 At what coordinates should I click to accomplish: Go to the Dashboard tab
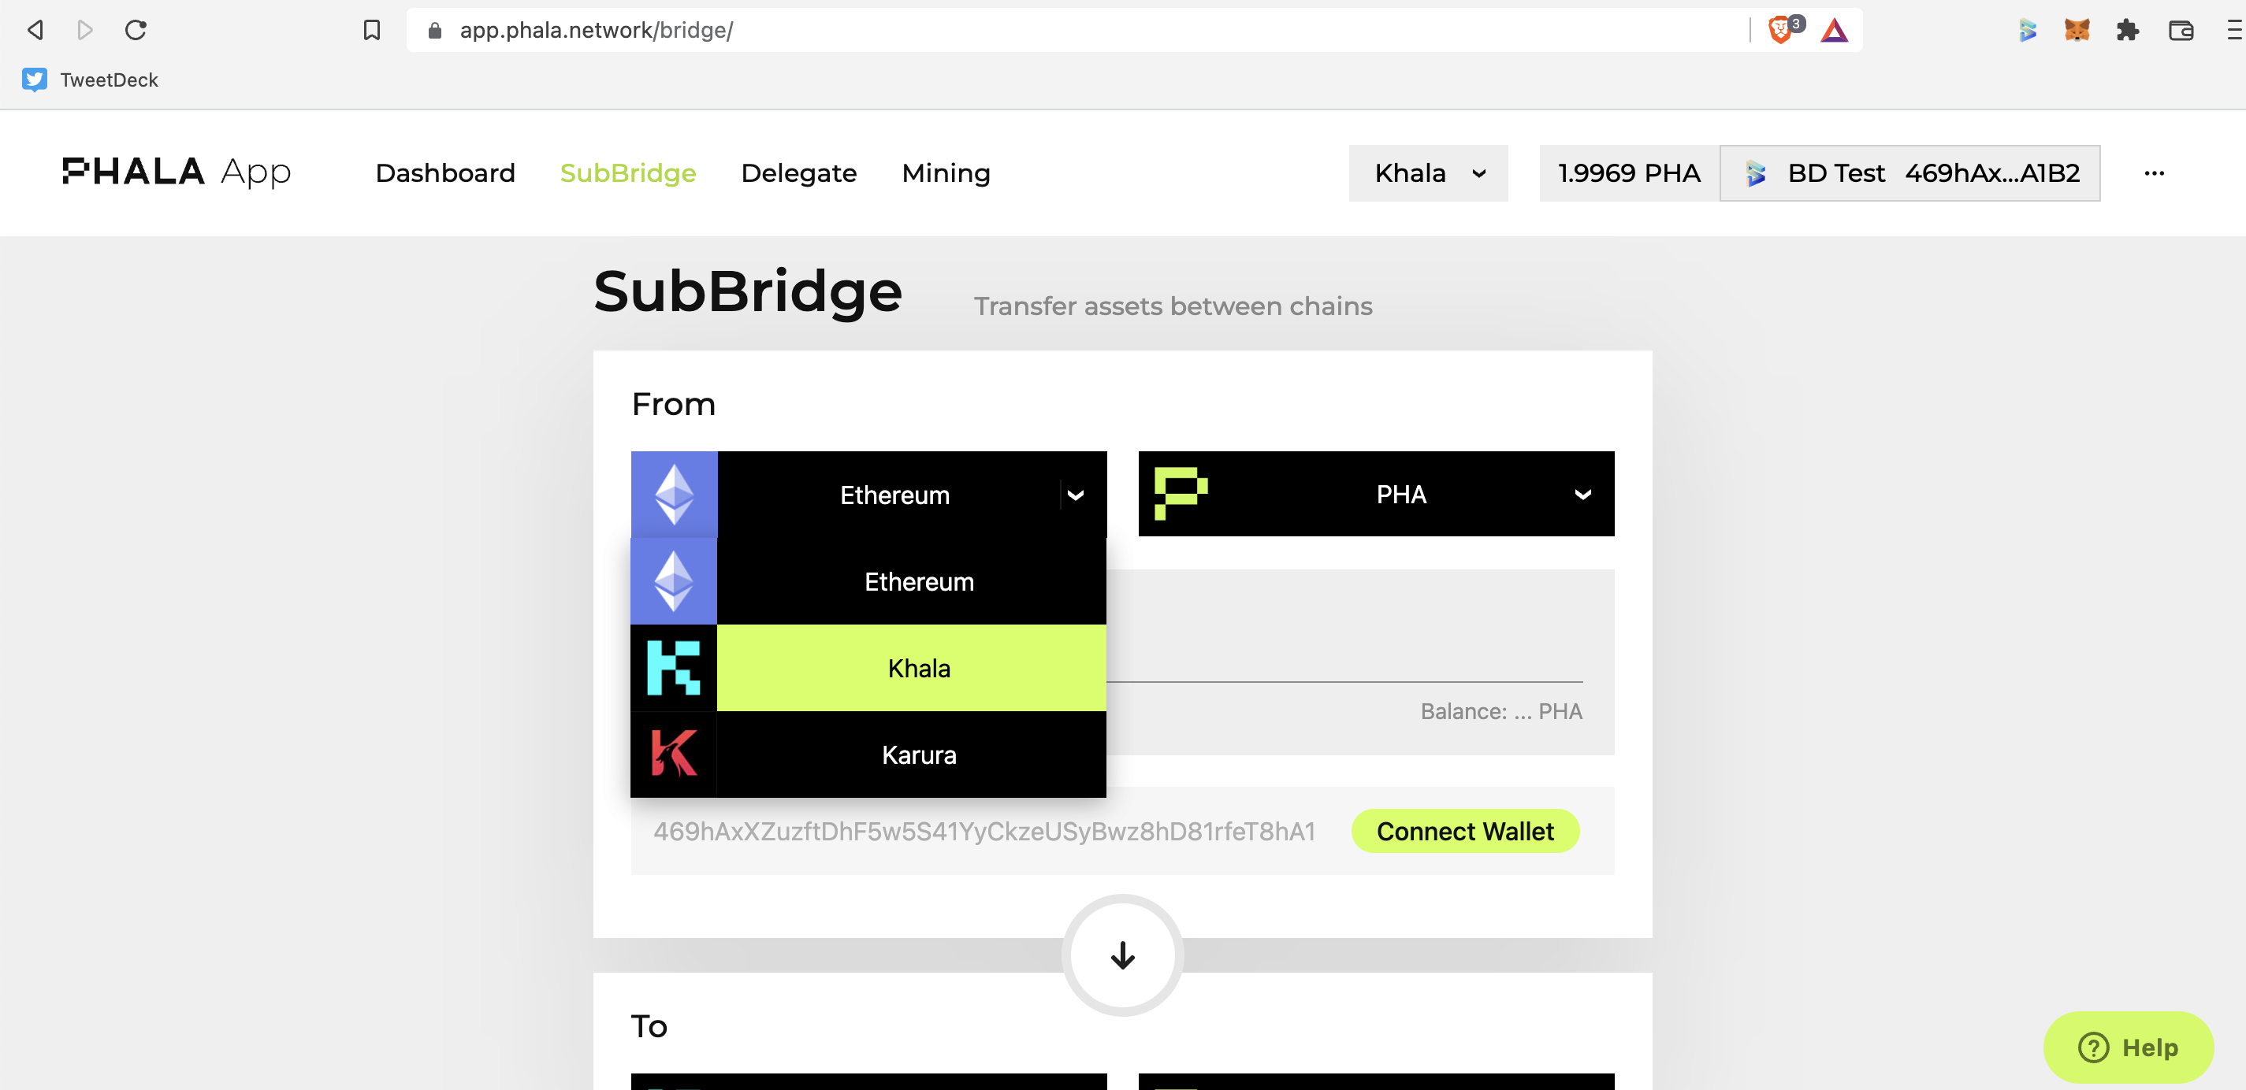[x=444, y=173]
